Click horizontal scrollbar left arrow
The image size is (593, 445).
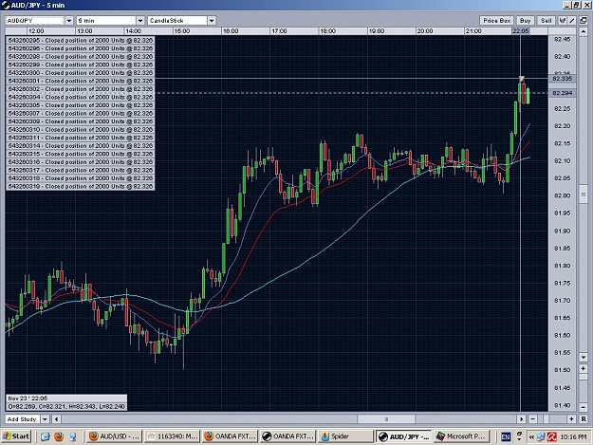tap(56, 419)
